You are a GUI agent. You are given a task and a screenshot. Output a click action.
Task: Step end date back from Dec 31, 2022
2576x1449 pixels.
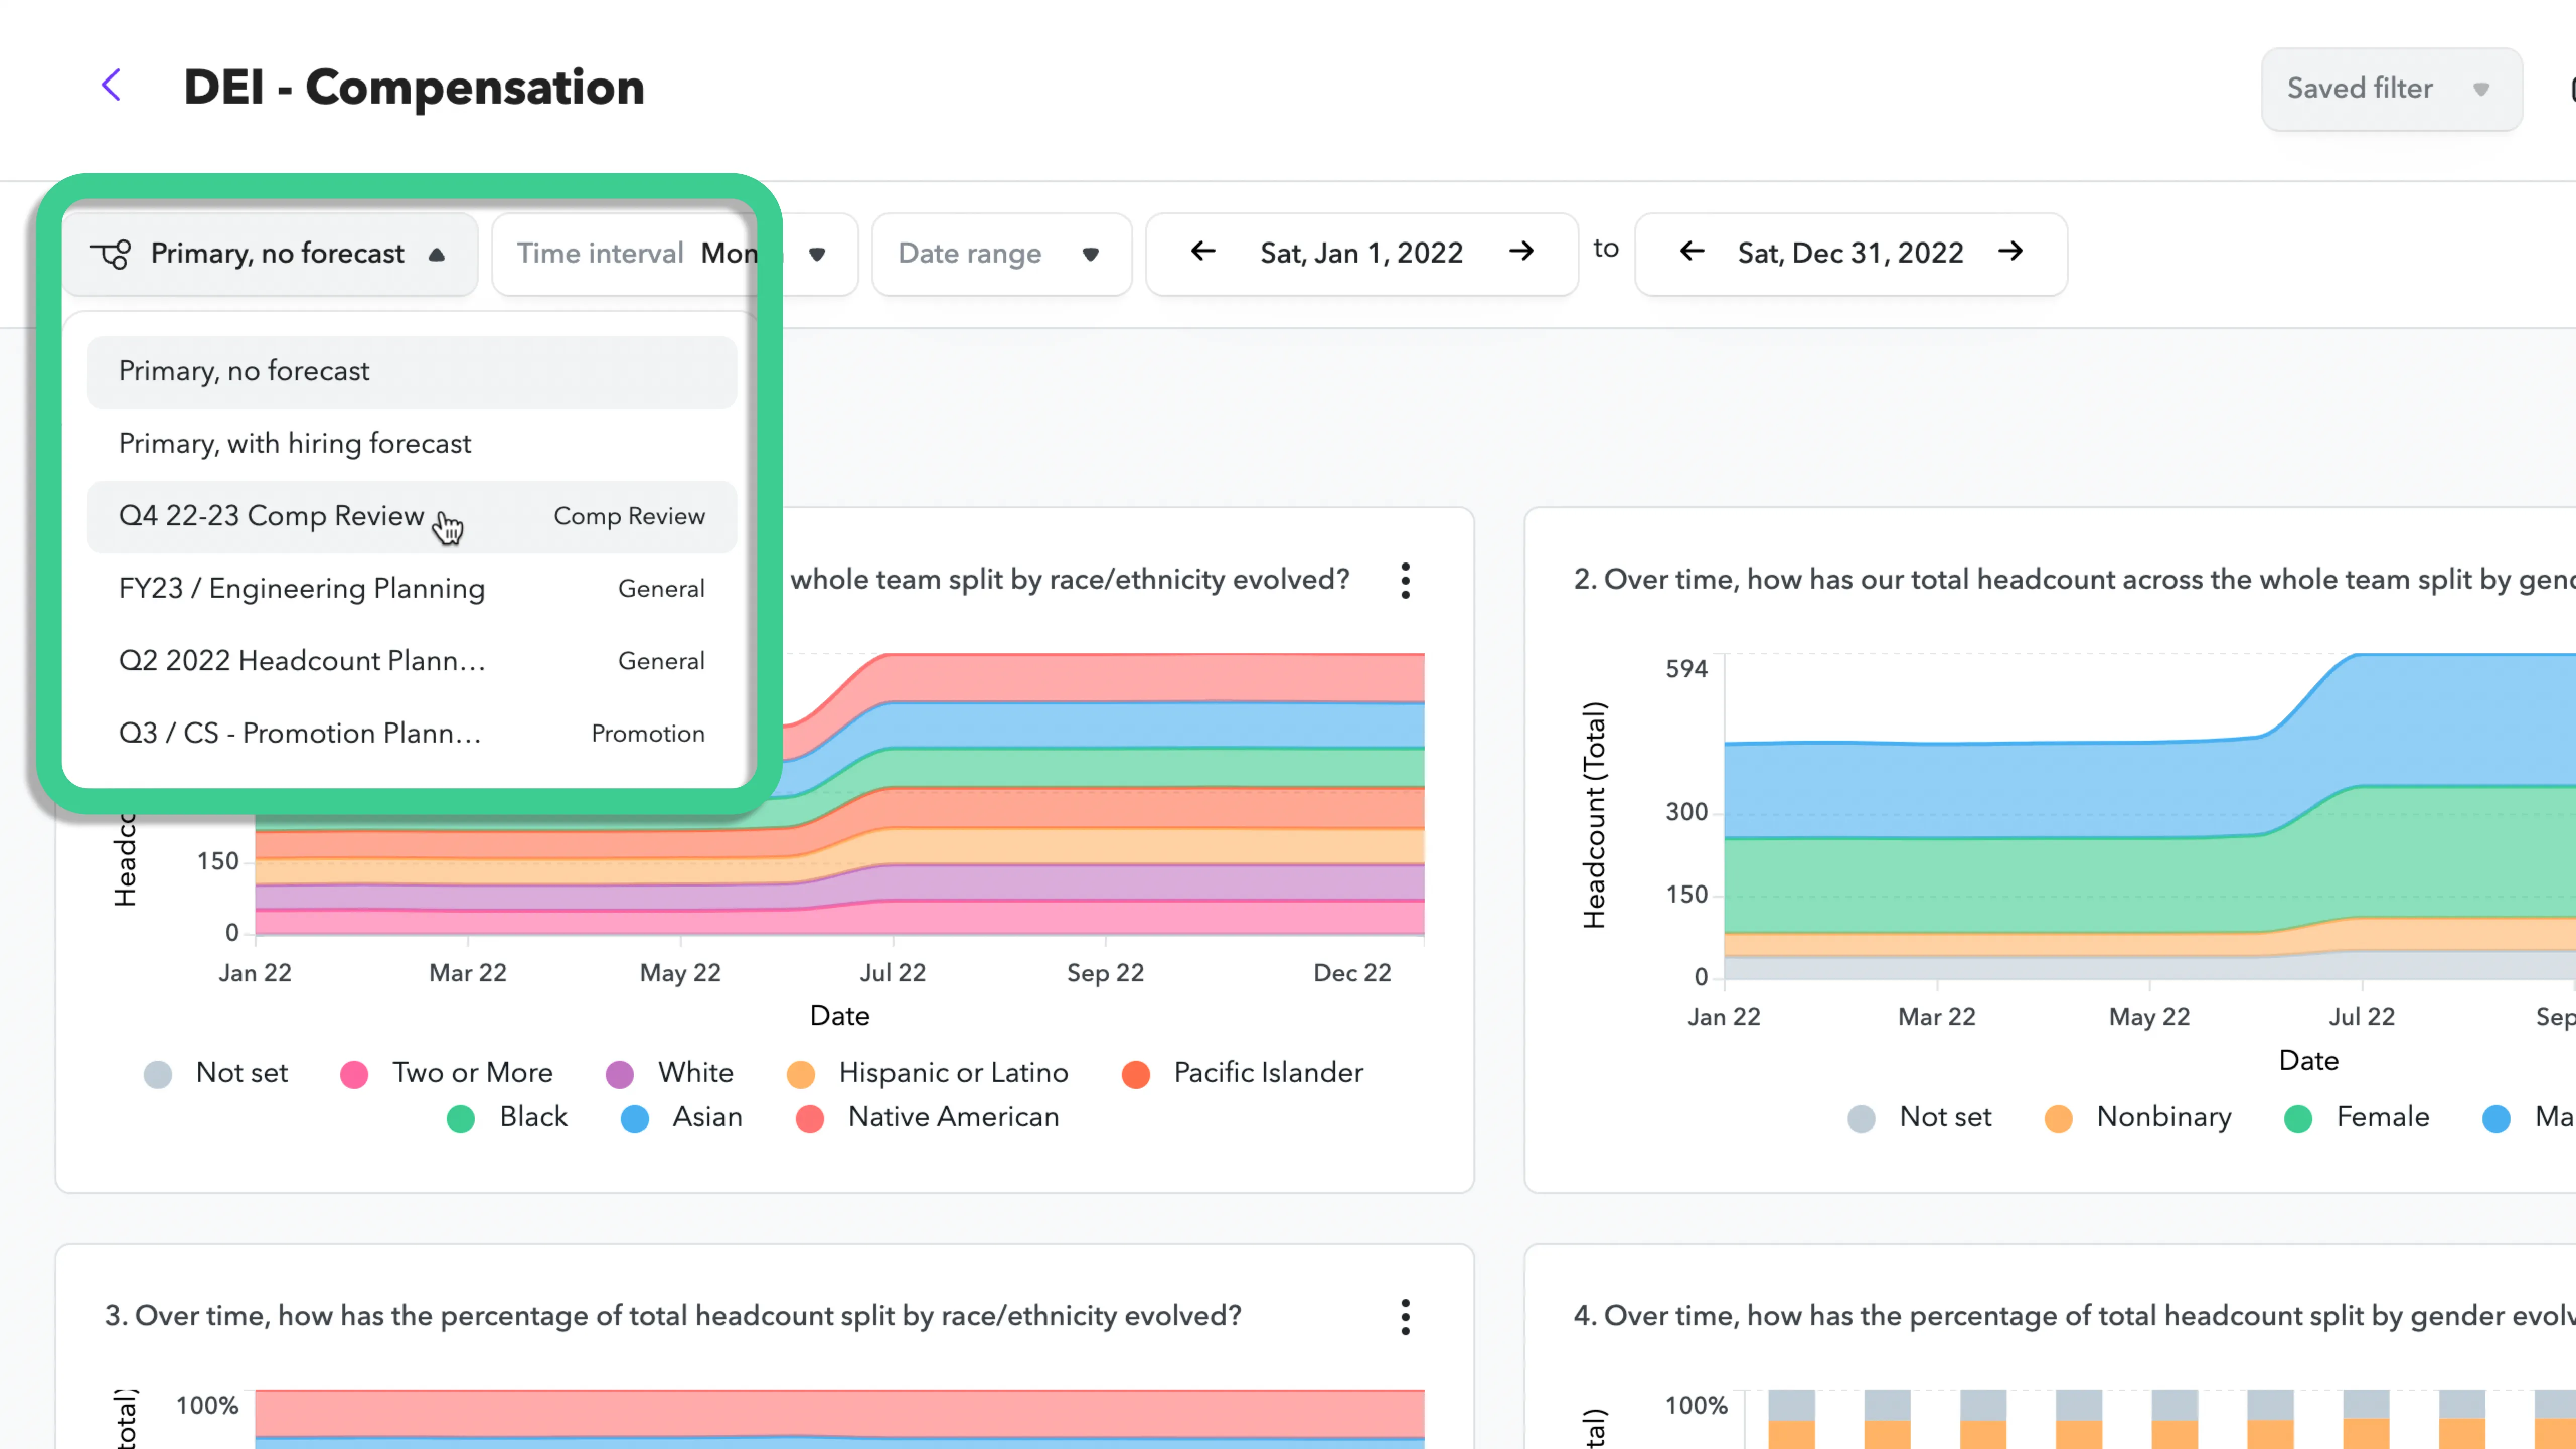click(x=1692, y=252)
